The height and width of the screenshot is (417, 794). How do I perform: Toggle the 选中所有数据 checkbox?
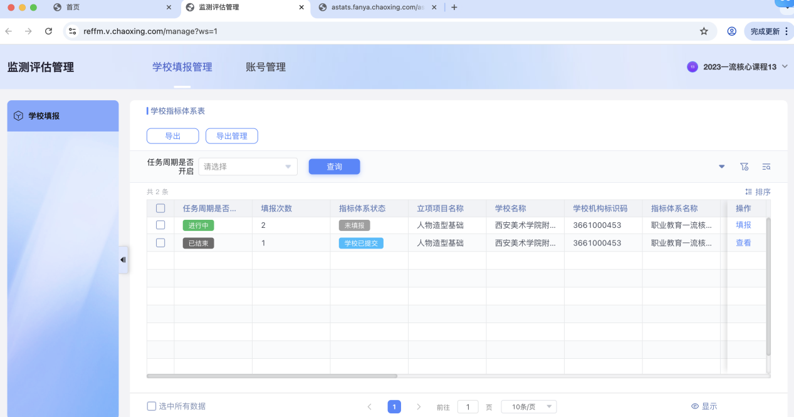click(x=152, y=406)
